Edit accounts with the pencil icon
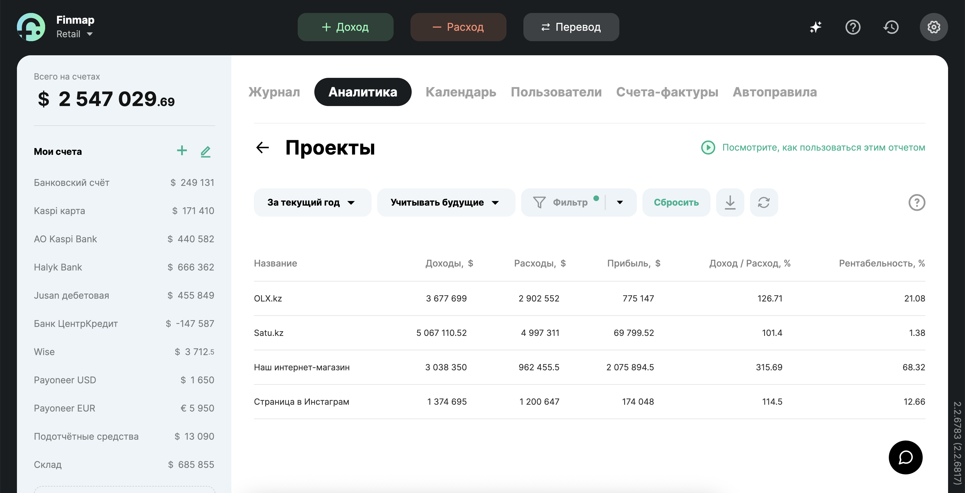Screen dimensions: 965x493 tap(206, 151)
